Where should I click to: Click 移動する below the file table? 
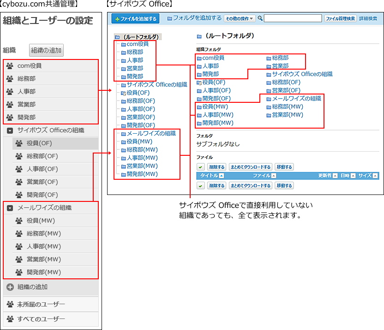[x=284, y=186]
